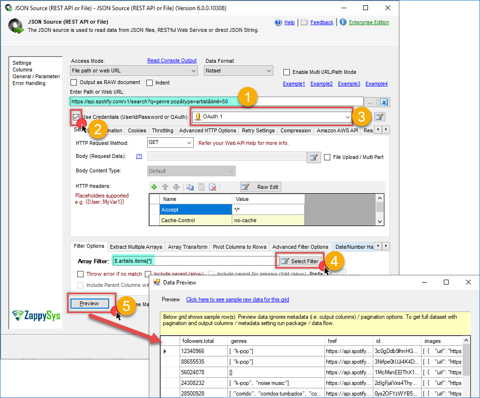Click the Data Preview window title icon
480x398 pixels.
tap(157, 282)
